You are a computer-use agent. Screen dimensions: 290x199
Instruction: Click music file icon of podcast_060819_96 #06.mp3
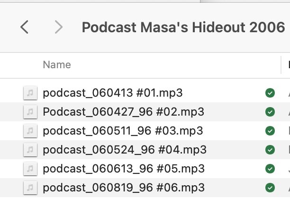click(30, 188)
